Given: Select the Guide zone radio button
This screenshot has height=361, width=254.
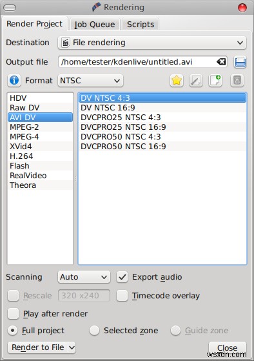Looking at the screenshot, I should [175, 331].
